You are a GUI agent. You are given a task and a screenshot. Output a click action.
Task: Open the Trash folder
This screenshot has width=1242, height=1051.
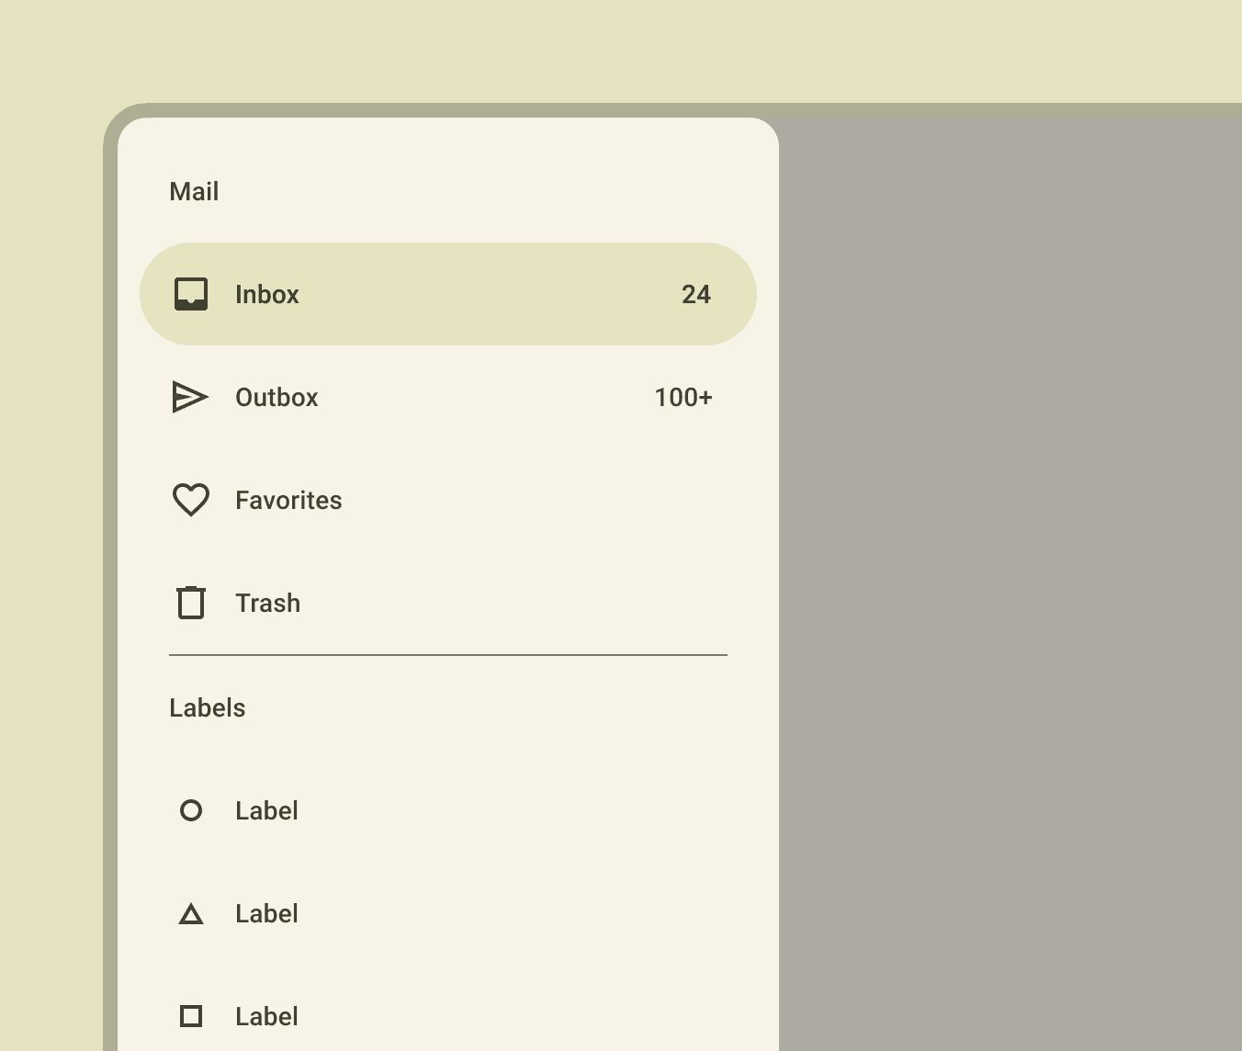pyautogui.click(x=448, y=603)
